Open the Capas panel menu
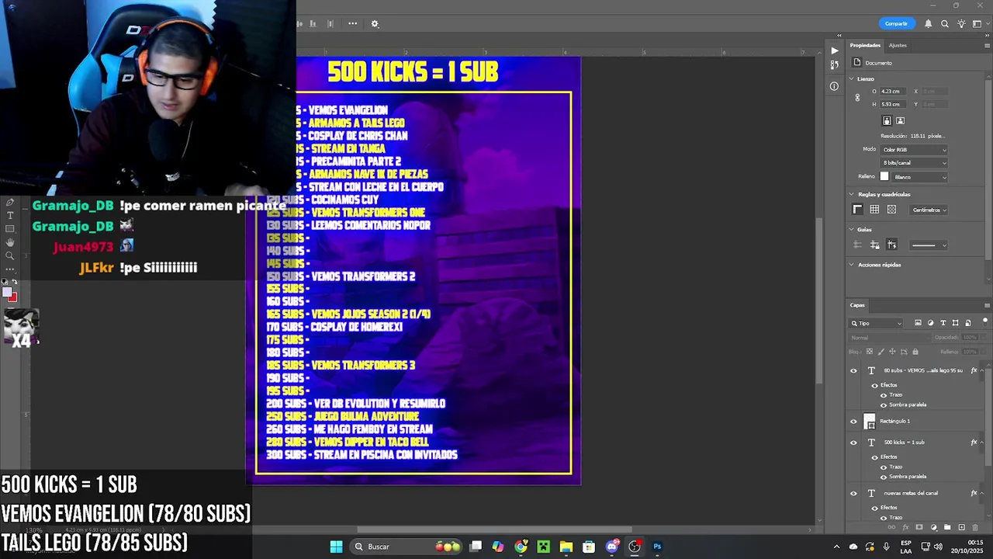Screen dimensions: 993x559 pyautogui.click(x=987, y=305)
